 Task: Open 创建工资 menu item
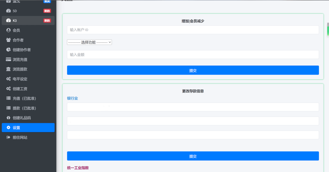20,89
